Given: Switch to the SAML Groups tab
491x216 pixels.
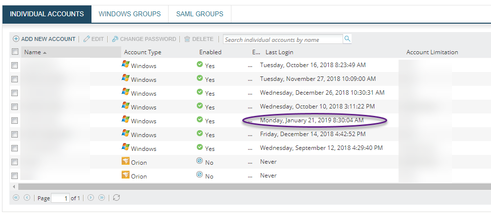Looking at the screenshot, I should pos(200,14).
